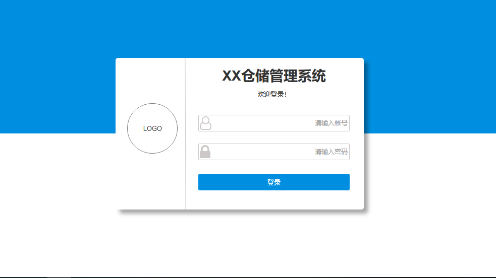The width and height of the screenshot is (496, 278).
Task: Click the 欢迎登录! welcome text
Action: (x=272, y=94)
